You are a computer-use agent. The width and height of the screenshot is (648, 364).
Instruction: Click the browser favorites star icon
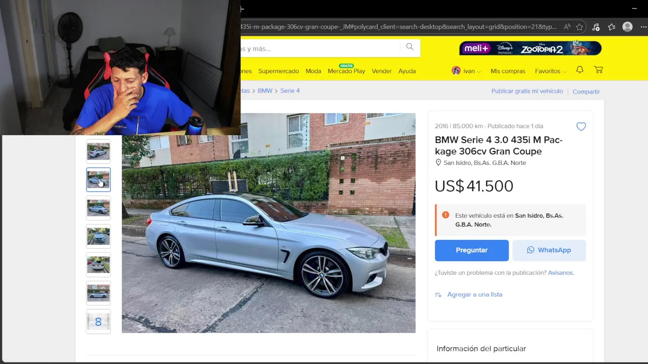click(x=580, y=27)
